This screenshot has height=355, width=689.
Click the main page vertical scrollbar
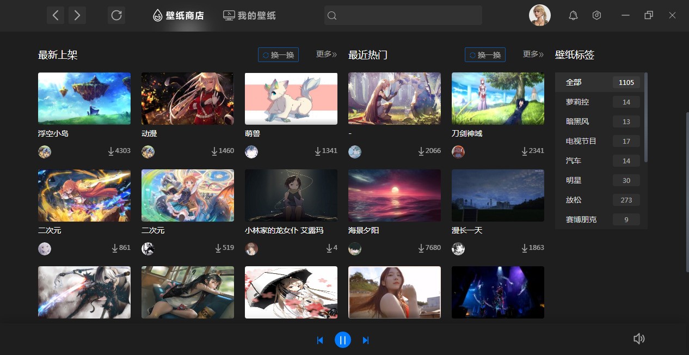tap(687, 193)
